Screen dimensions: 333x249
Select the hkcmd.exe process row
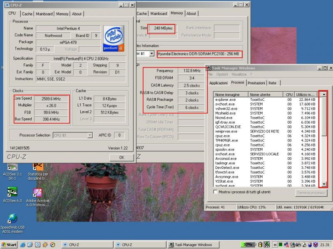(x=265, y=118)
